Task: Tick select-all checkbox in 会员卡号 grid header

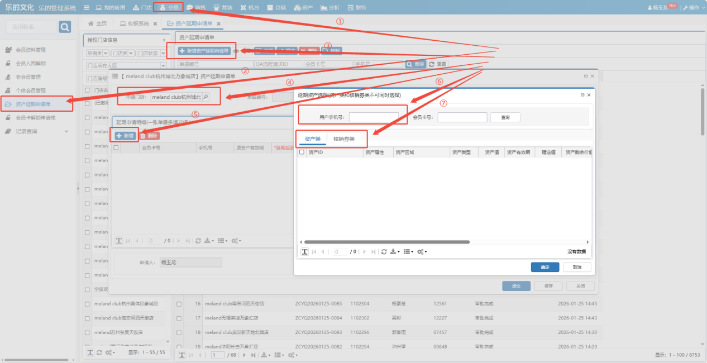Action: 116,148
